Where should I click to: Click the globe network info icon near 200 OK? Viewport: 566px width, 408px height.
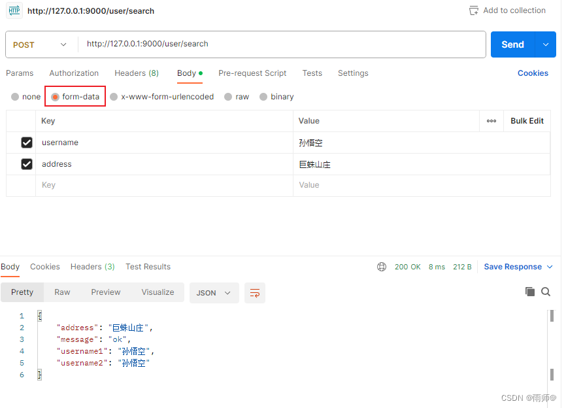tap(382, 267)
